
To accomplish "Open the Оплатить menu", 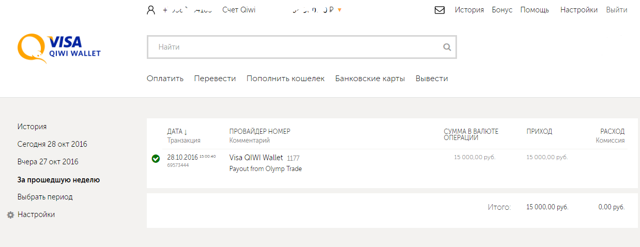I will pos(165,79).
